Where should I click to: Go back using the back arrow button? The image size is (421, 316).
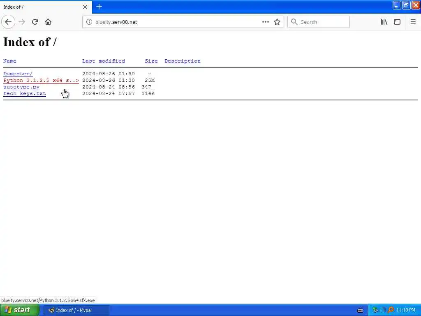click(8, 22)
